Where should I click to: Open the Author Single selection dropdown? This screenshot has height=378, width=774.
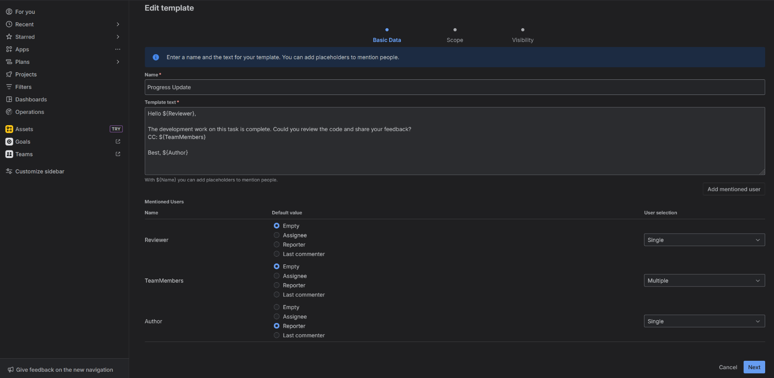tap(704, 321)
